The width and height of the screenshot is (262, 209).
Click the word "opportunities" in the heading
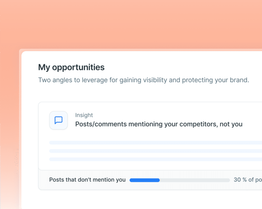78,68
